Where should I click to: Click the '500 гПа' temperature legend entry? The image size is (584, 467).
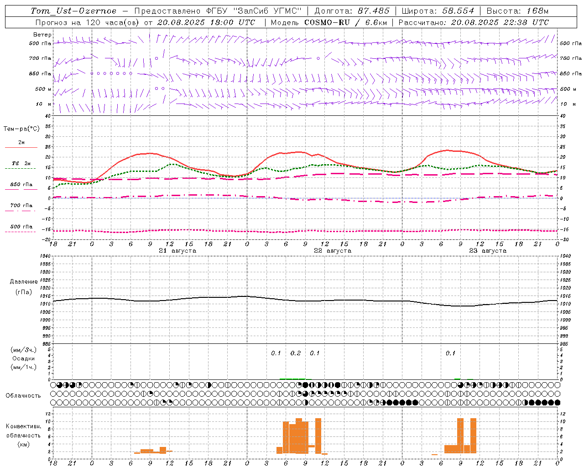coord(21,227)
